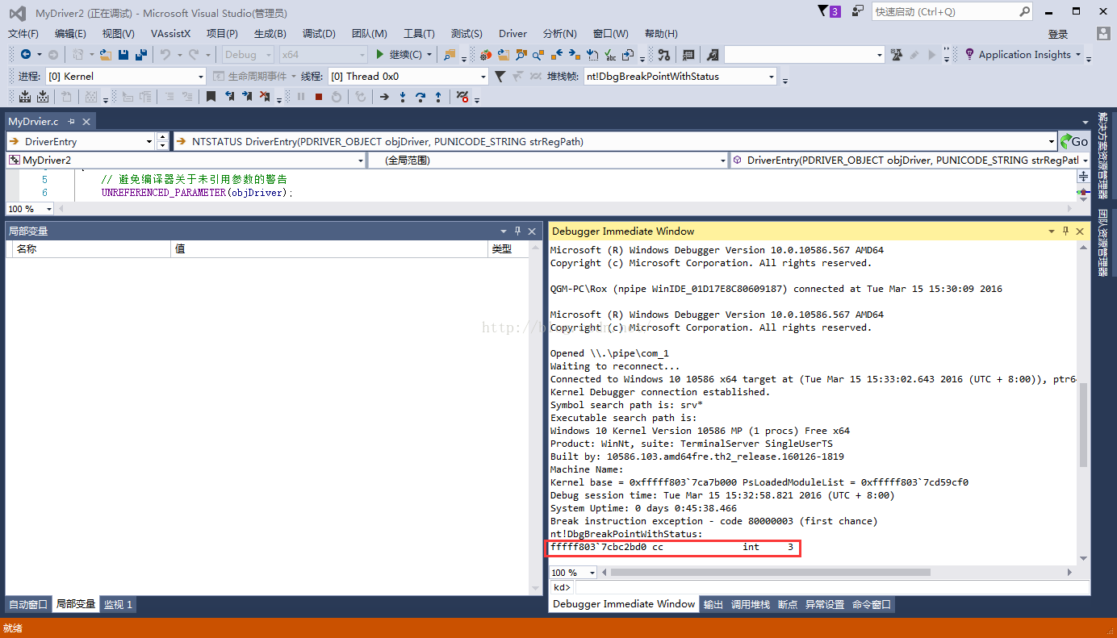Image resolution: width=1117 pixels, height=638 pixels.
Task: Click the Immediate Window horizontal scrollbar
Action: coord(771,572)
